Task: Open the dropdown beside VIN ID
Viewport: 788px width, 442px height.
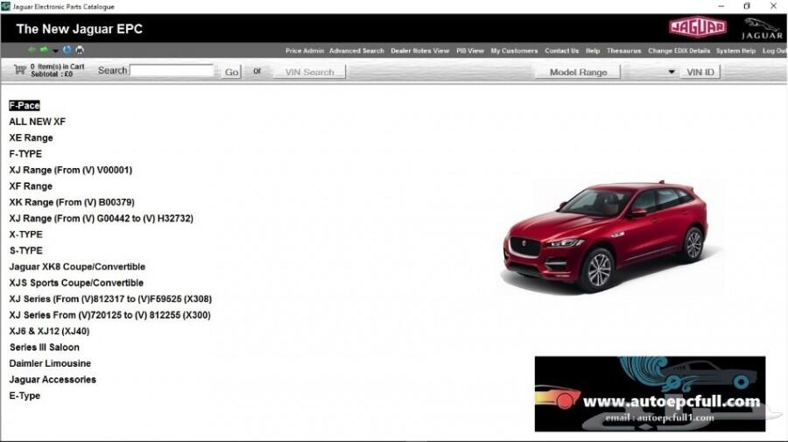Action: click(x=672, y=72)
